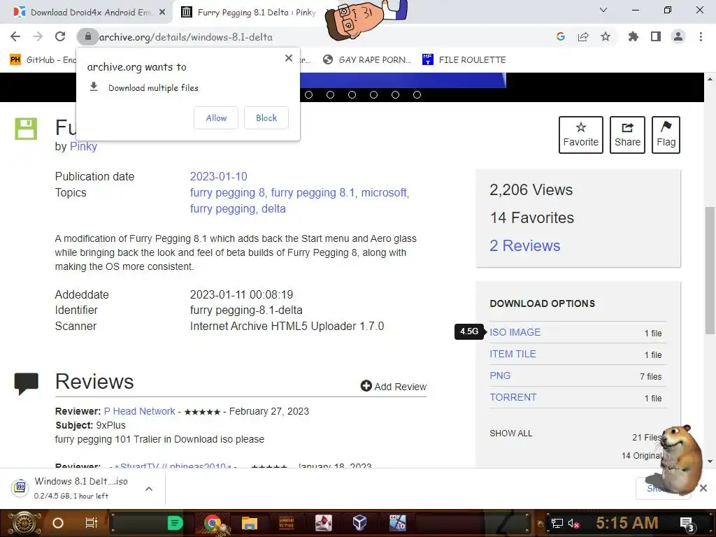Open the Extensions puzzle menu
716x537 pixels.
click(633, 36)
